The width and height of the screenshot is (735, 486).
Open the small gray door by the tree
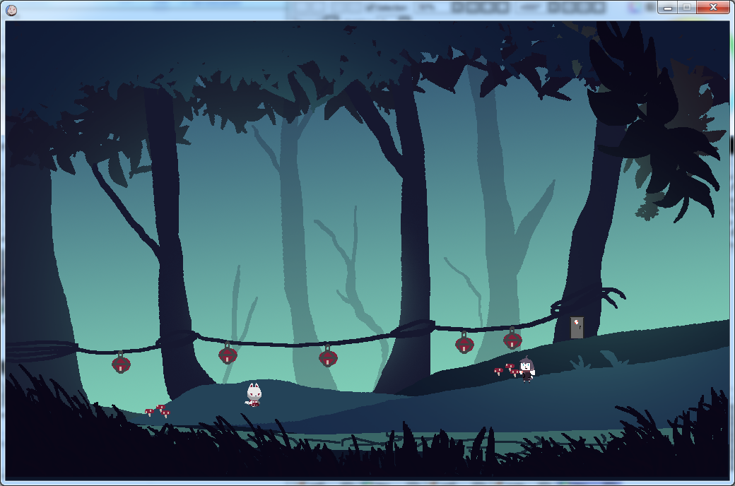577,328
